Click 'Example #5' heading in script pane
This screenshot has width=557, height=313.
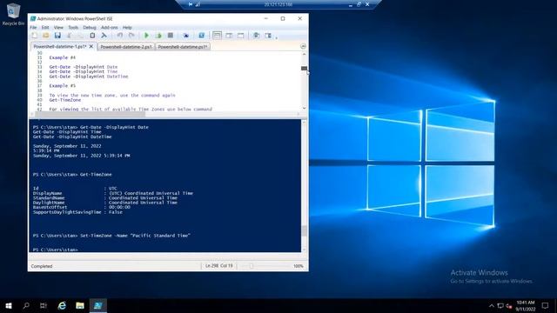pyautogui.click(x=62, y=86)
